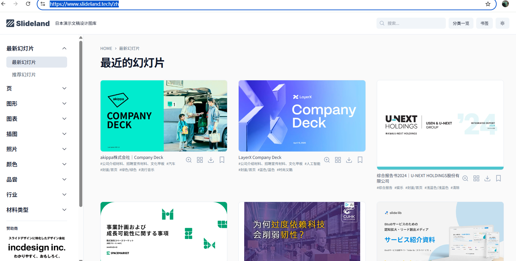Click the HOME breadcrumb link
516x261 pixels.
[106, 49]
